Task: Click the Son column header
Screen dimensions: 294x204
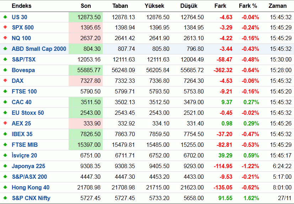Action: pos(86,6)
